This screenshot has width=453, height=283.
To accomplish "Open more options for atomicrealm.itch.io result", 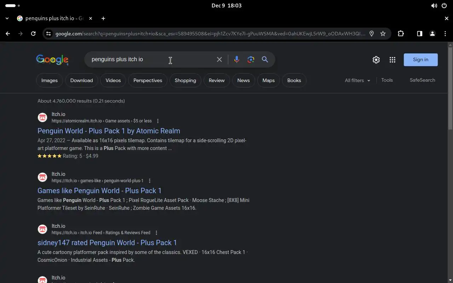I will [158, 121].
